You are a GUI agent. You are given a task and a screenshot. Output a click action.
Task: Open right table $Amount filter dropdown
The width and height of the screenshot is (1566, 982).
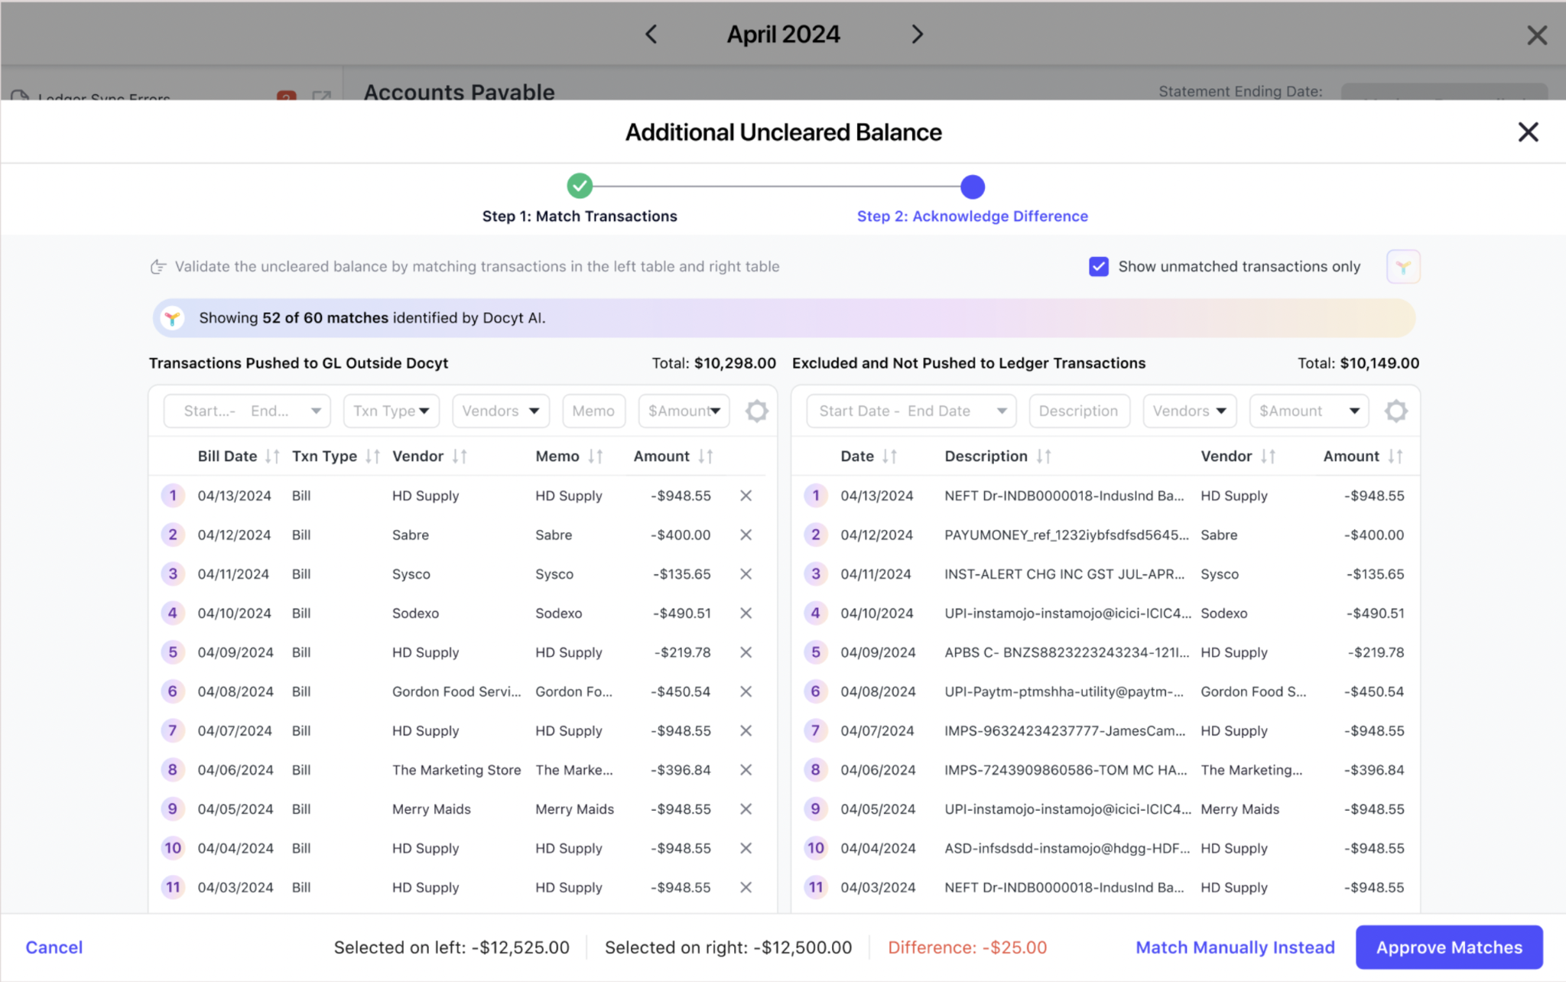(x=1308, y=411)
